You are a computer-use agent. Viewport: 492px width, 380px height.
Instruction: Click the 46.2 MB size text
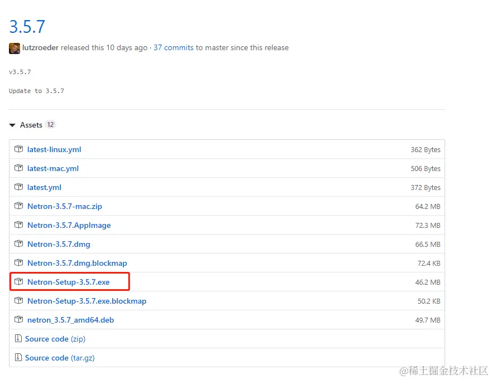coord(428,282)
